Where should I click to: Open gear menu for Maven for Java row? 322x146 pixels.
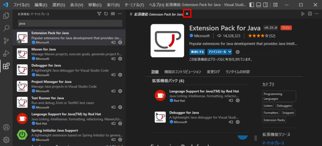tap(120, 59)
